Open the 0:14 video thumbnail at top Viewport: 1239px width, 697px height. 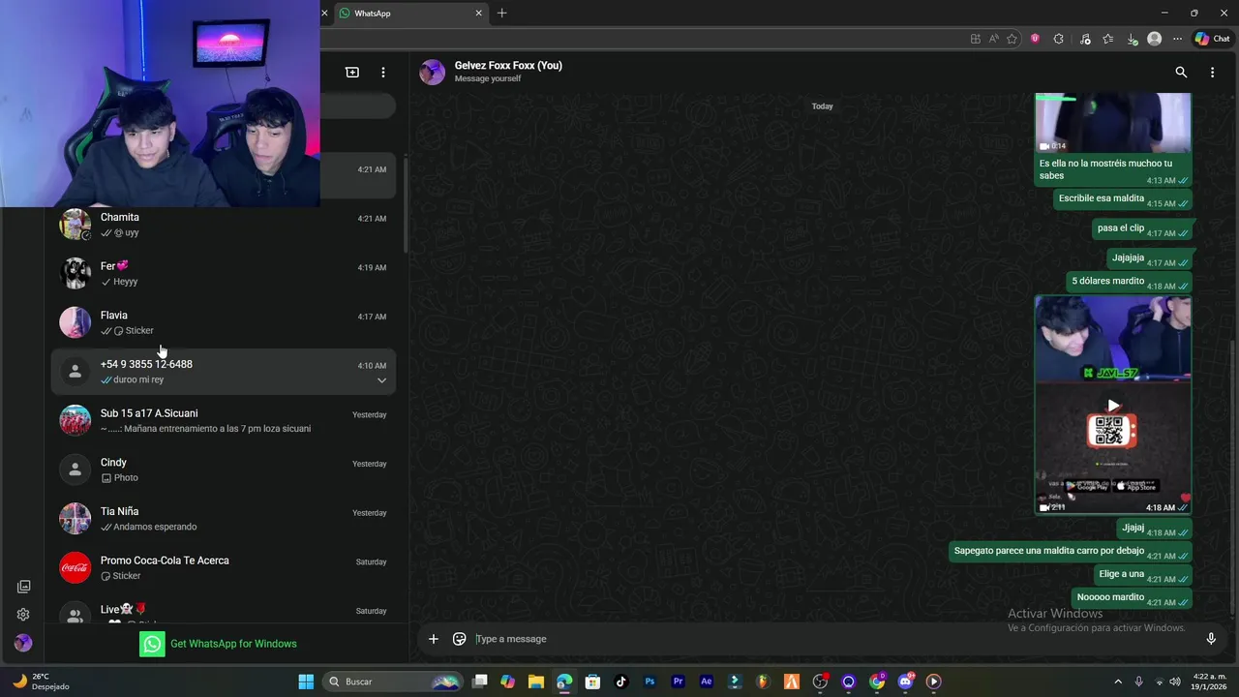click(x=1113, y=122)
